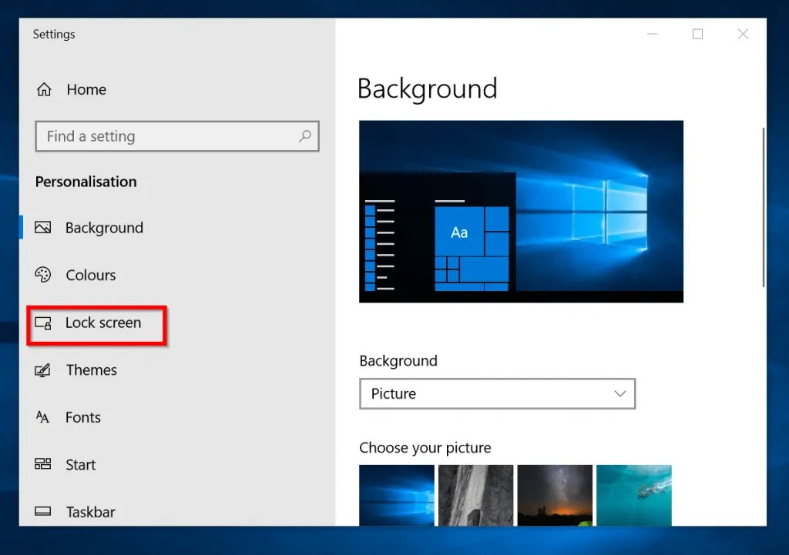Click the Themes brush icon
Screen dimensions: 789x555
[x=44, y=370]
